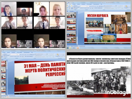Toggle underline in Музеи Карлага window ribbon
Viewport: 132px width, 99px height.
84,8
